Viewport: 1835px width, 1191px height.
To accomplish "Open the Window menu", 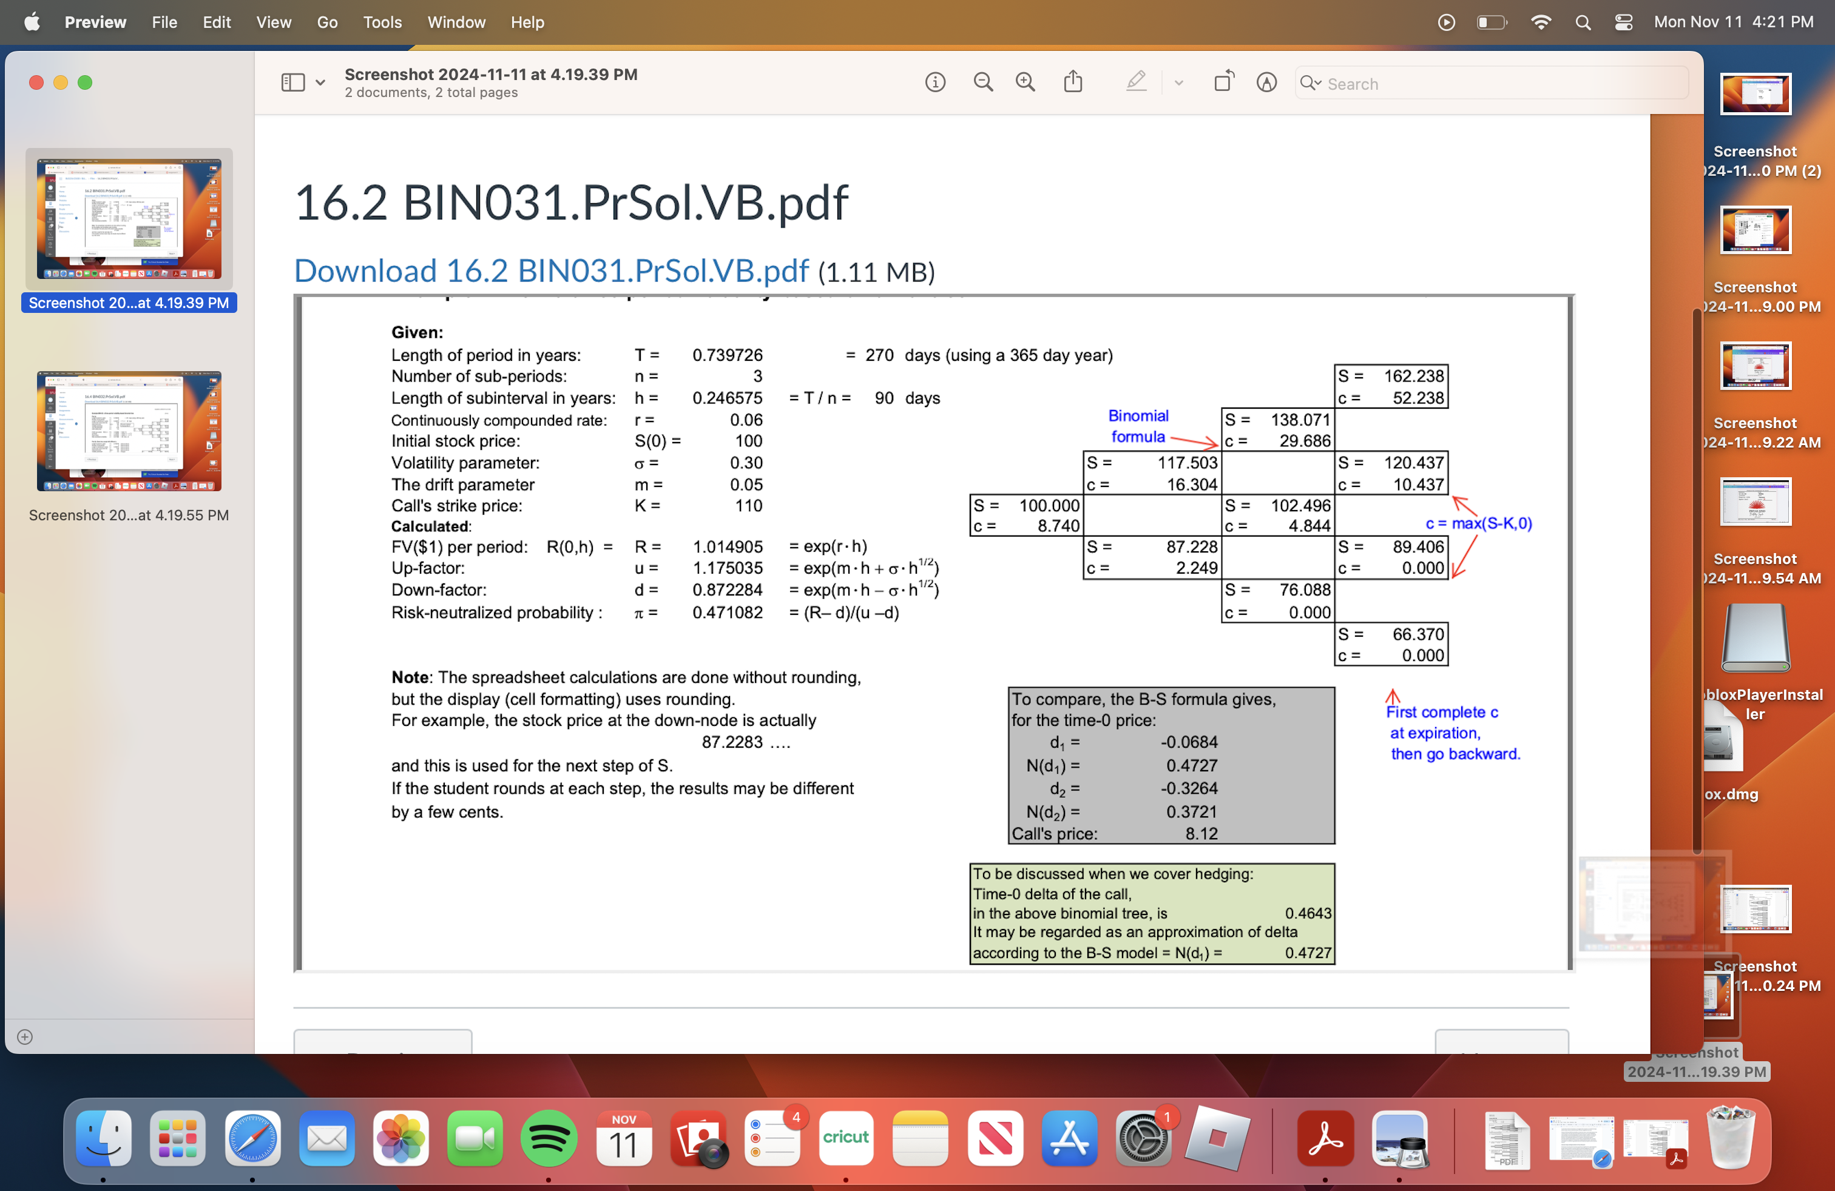I will tap(456, 22).
